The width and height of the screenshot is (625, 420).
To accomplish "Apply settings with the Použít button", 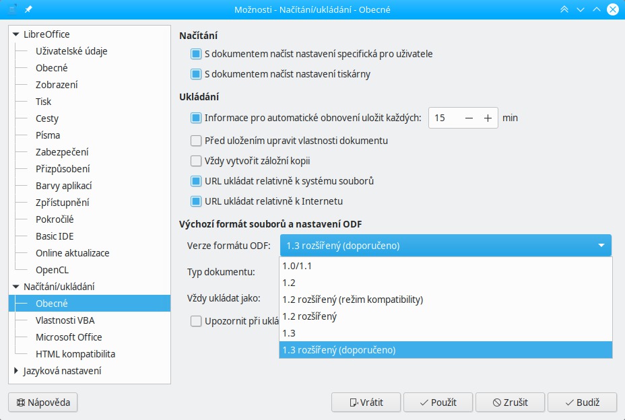I will (x=438, y=403).
